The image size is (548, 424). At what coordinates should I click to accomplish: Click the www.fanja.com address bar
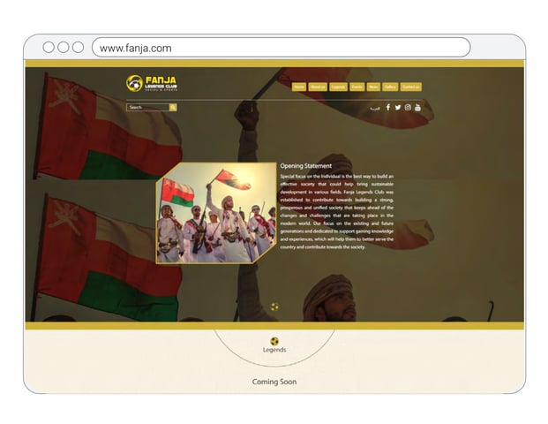click(281, 48)
